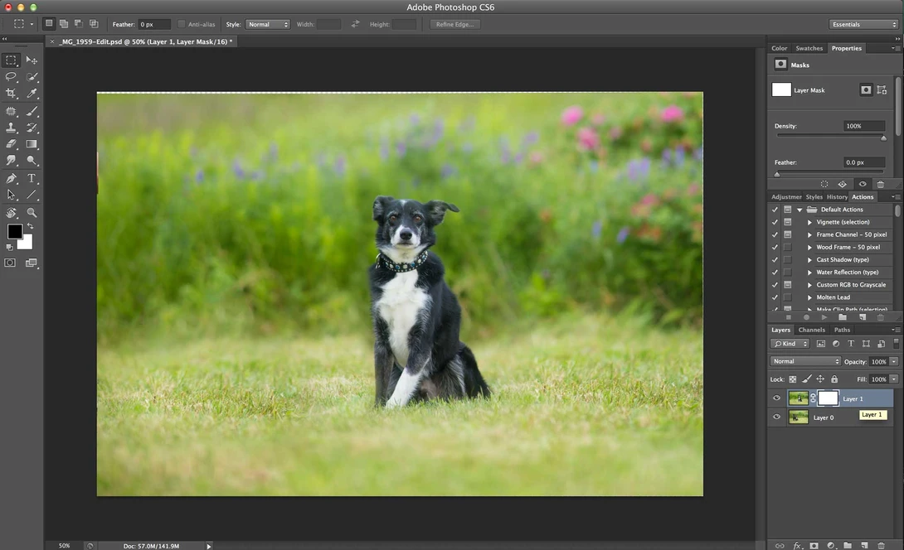904x550 pixels.
Task: Select the Smudge tool
Action: [x=11, y=161]
